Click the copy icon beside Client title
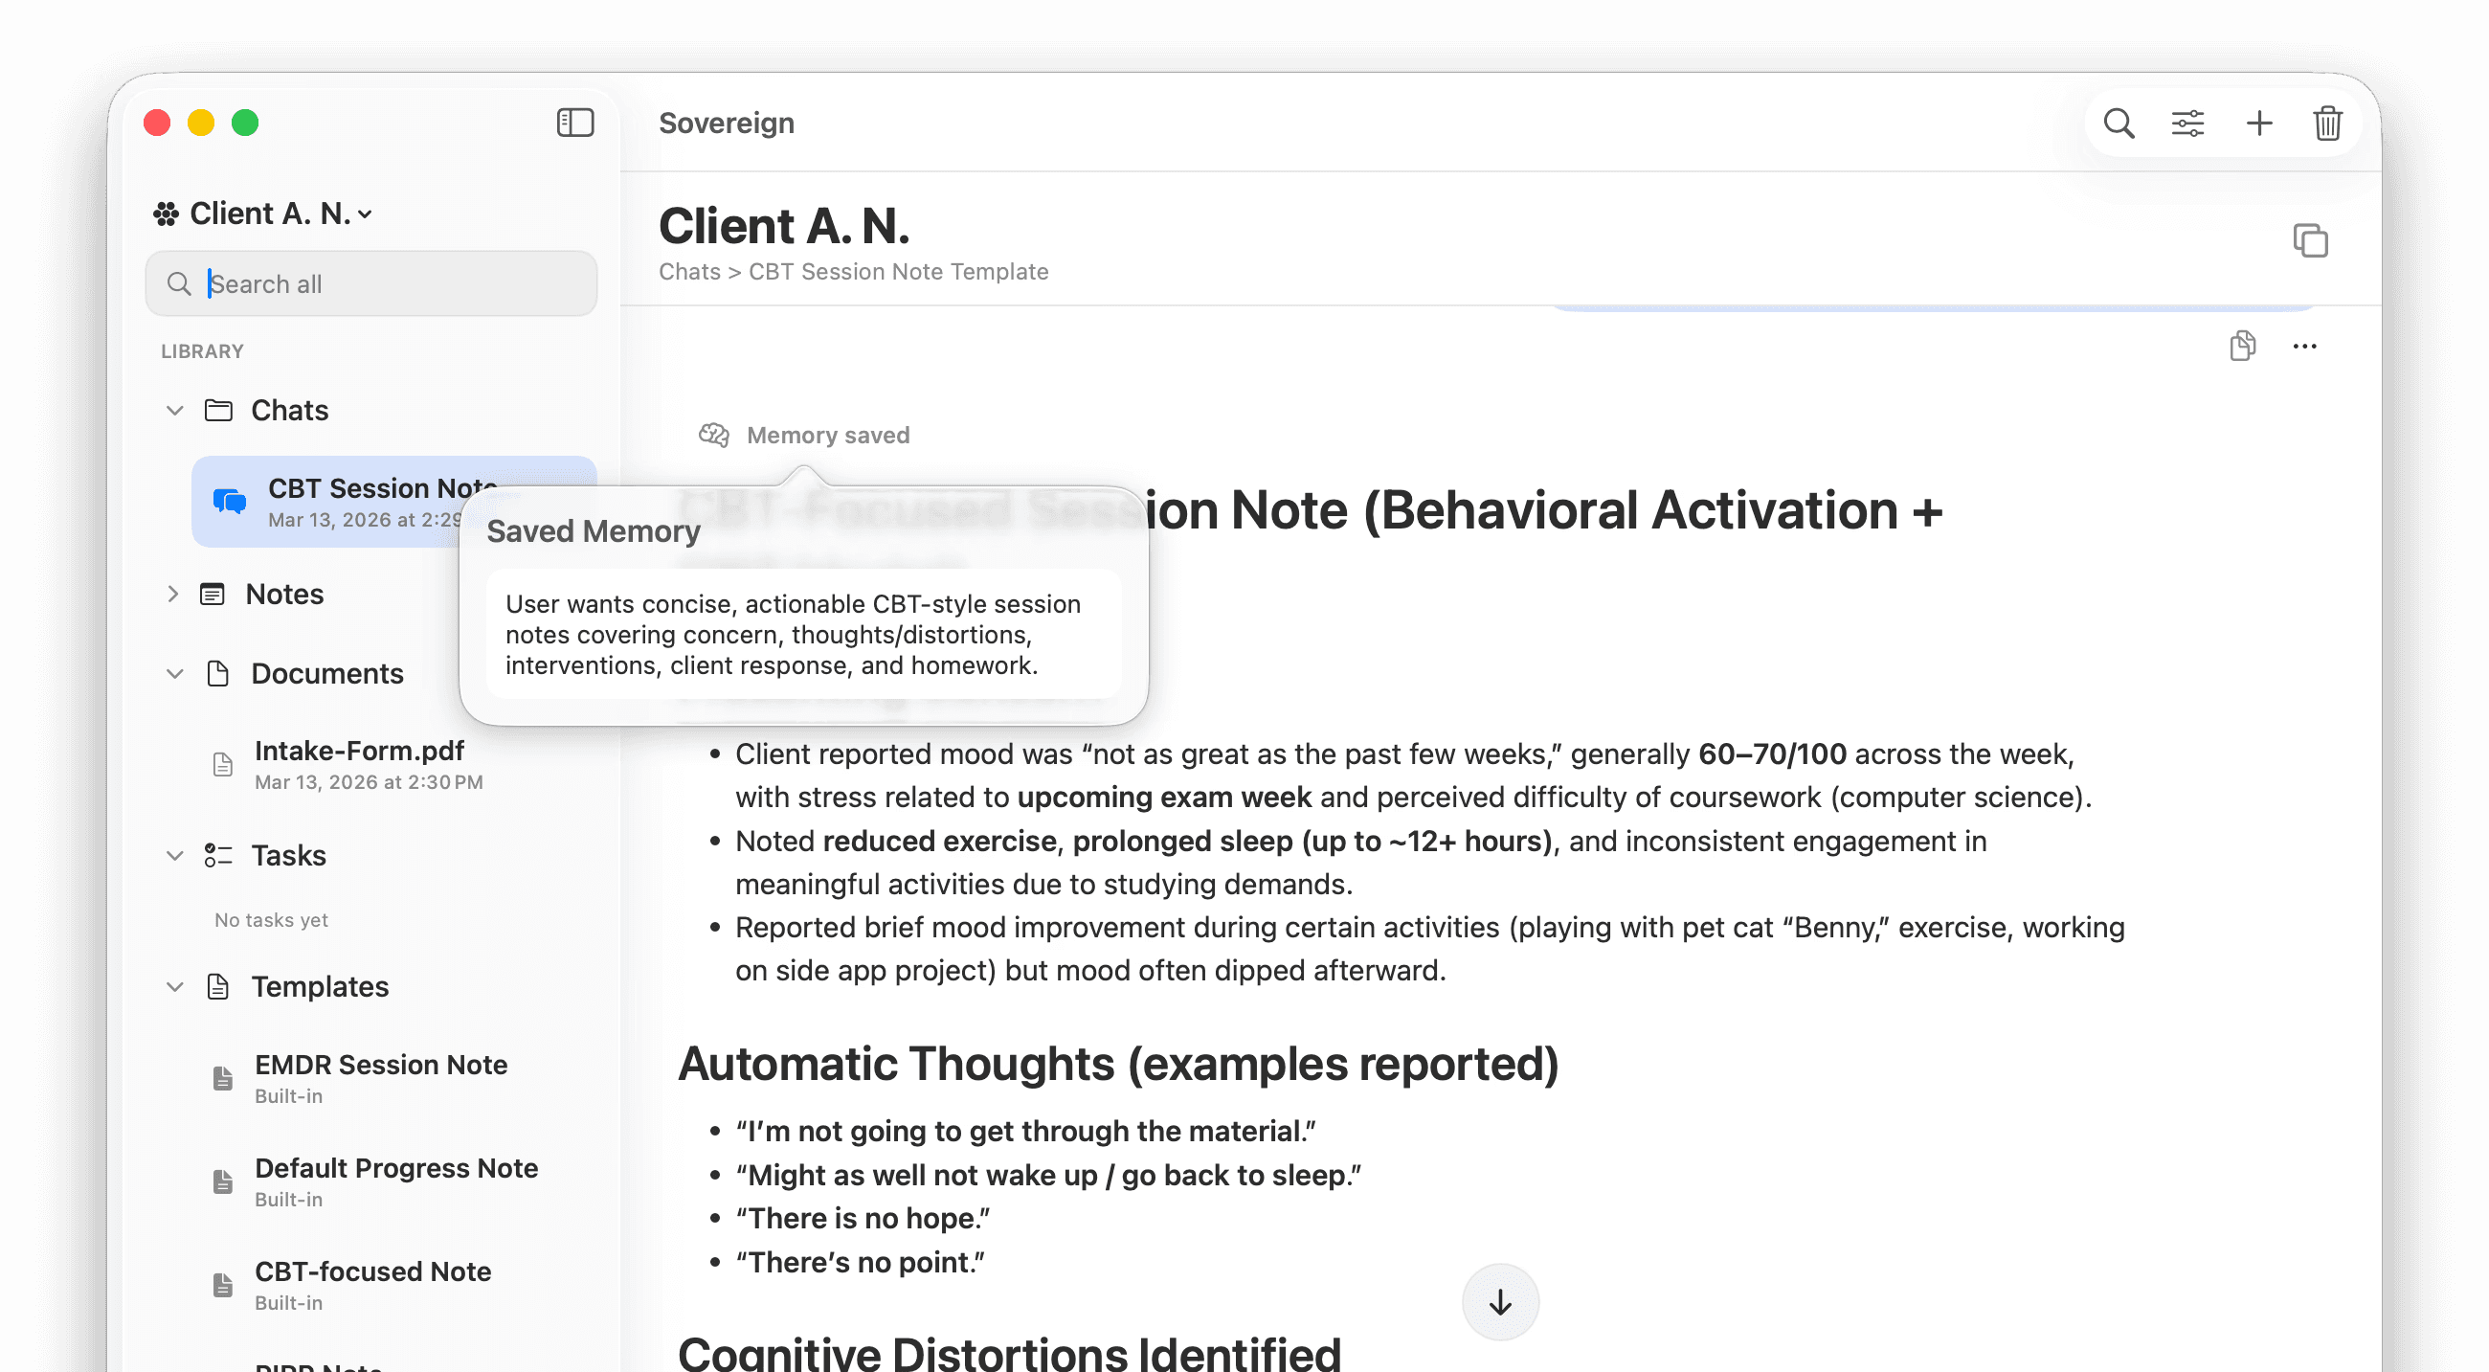This screenshot has height=1372, width=2489. (x=2310, y=240)
